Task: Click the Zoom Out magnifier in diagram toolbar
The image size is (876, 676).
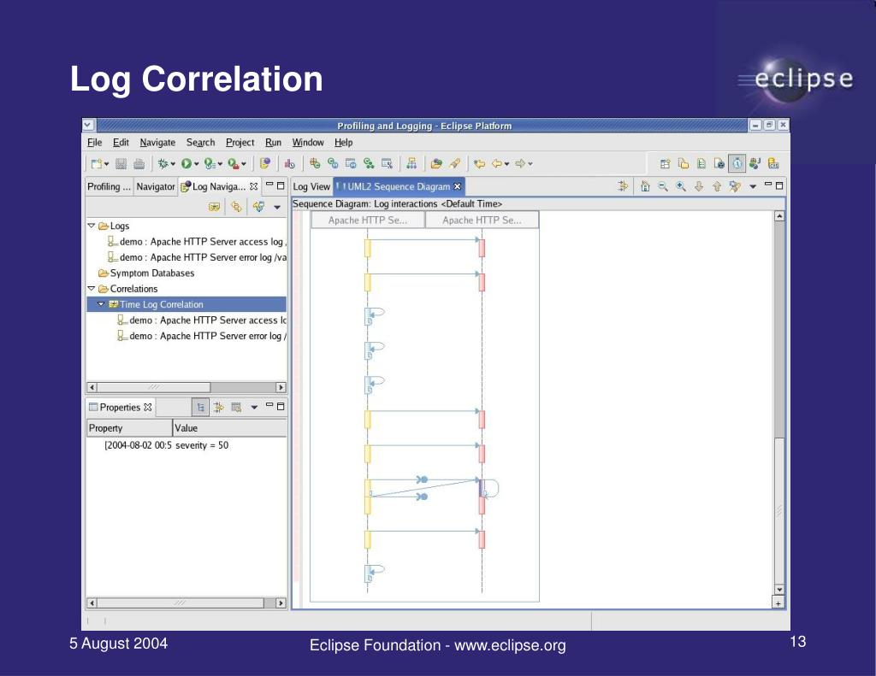Action: pyautogui.click(x=663, y=186)
